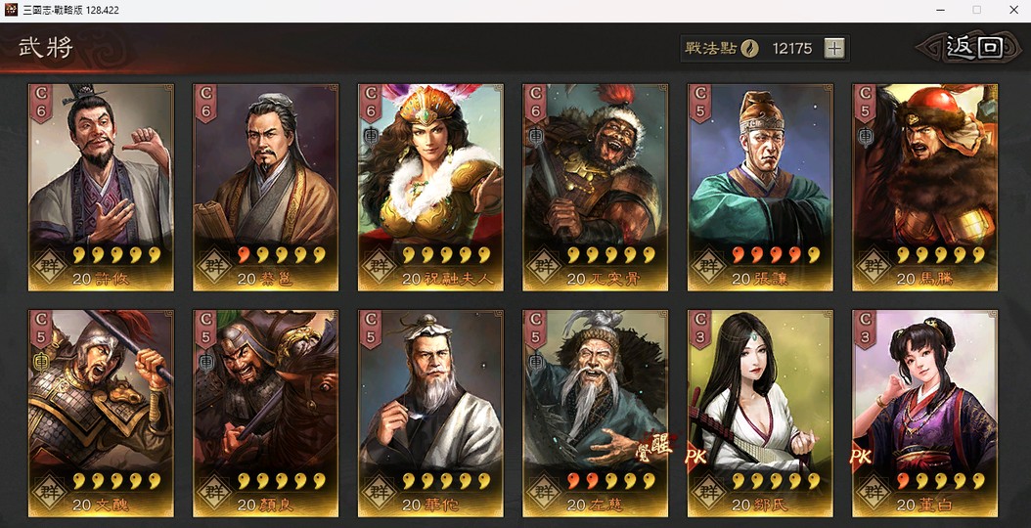Click the 武將 header title
Image resolution: width=1031 pixels, height=528 pixels.
[x=45, y=48]
